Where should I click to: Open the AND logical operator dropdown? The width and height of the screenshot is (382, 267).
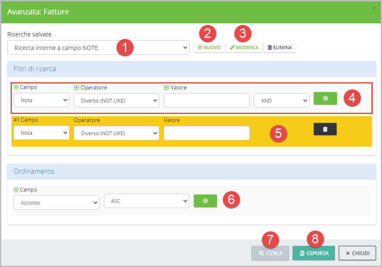tap(282, 101)
